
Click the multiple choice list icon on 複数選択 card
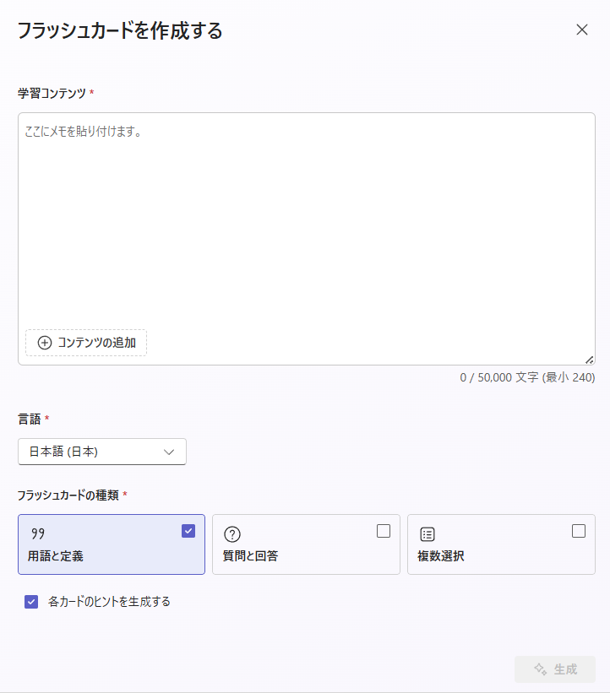click(x=427, y=533)
